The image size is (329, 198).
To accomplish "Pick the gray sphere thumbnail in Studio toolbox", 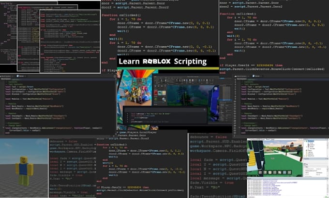I will coord(164,99).
